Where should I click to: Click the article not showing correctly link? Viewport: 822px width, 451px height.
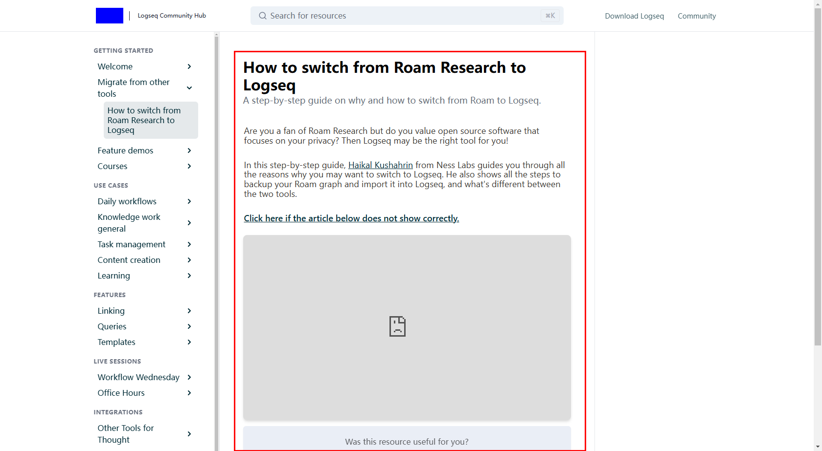click(x=351, y=218)
